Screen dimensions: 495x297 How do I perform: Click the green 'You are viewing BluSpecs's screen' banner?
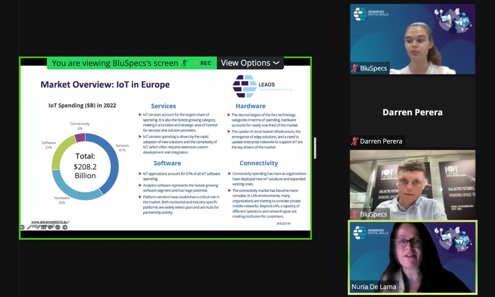(x=115, y=63)
